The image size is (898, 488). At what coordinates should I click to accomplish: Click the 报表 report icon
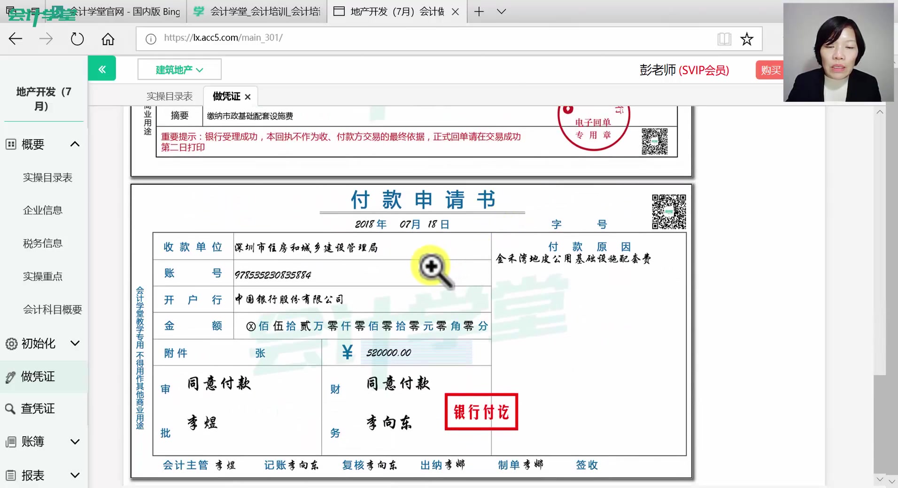[11, 475]
